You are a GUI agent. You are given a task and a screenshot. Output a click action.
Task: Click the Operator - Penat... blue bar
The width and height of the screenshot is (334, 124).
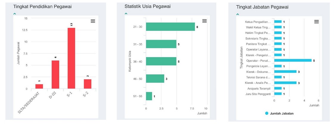tap(293, 60)
